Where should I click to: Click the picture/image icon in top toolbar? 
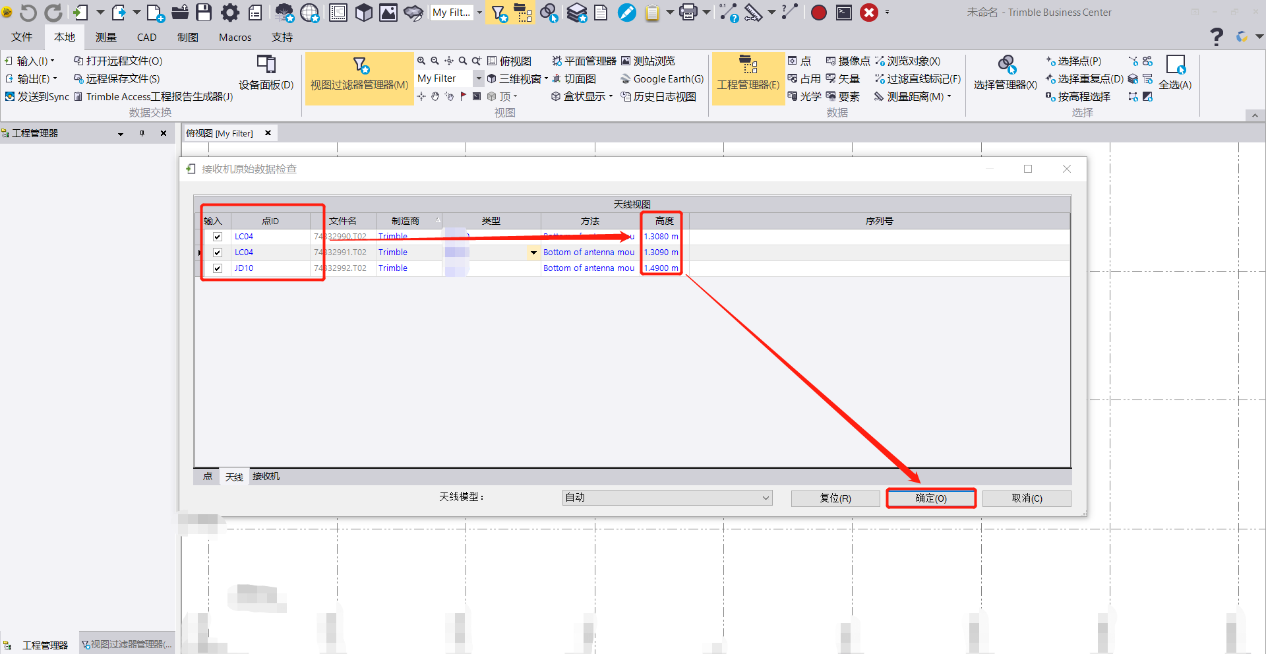point(388,12)
